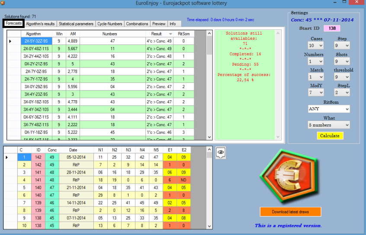Open the ModY dropdown

click(315, 92)
